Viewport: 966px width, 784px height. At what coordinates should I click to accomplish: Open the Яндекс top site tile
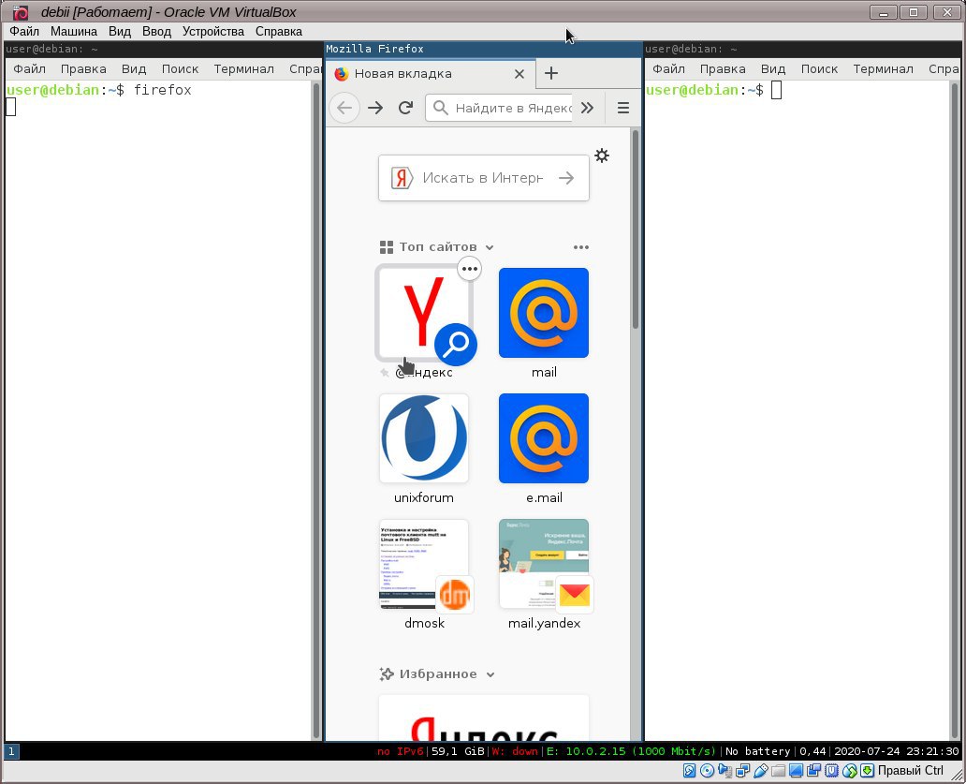[424, 313]
